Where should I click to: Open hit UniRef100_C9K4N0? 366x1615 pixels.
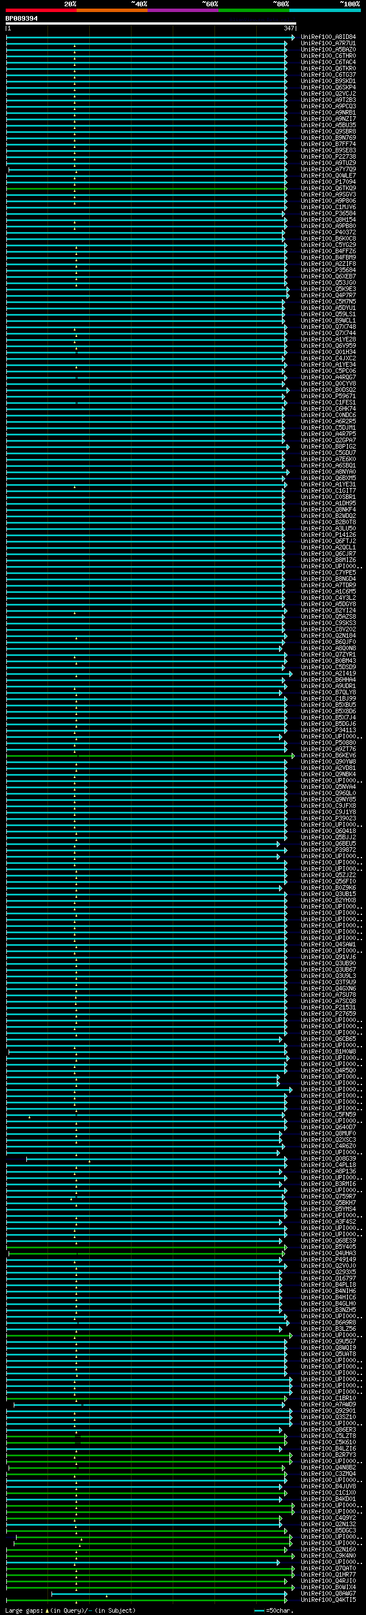point(328,1555)
